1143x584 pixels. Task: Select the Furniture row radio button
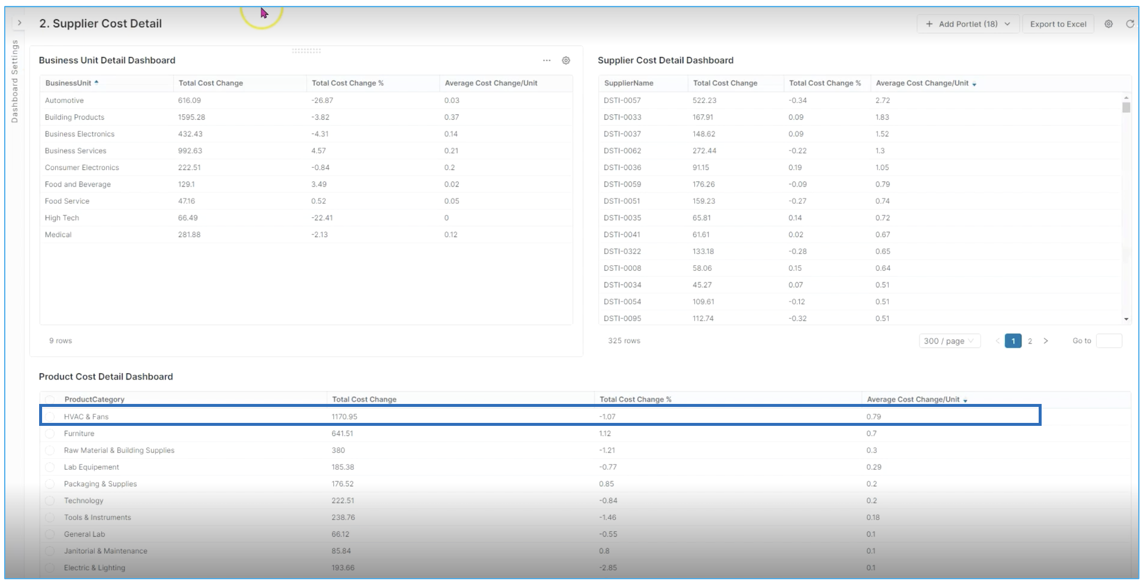pos(50,434)
